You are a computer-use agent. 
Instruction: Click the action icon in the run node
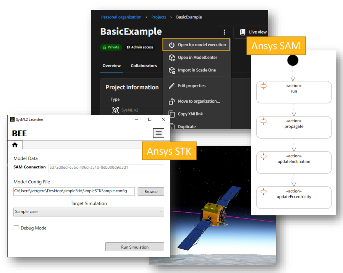[264, 86]
